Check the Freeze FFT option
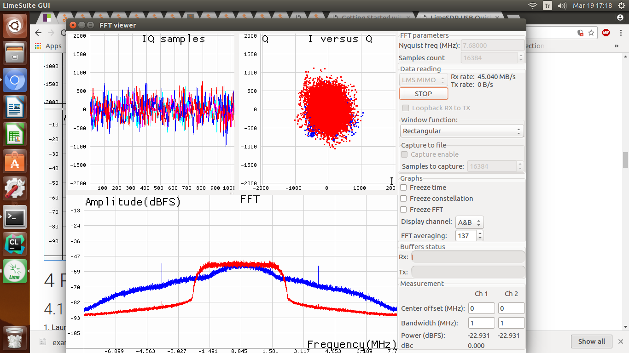The height and width of the screenshot is (353, 629). [x=403, y=210]
